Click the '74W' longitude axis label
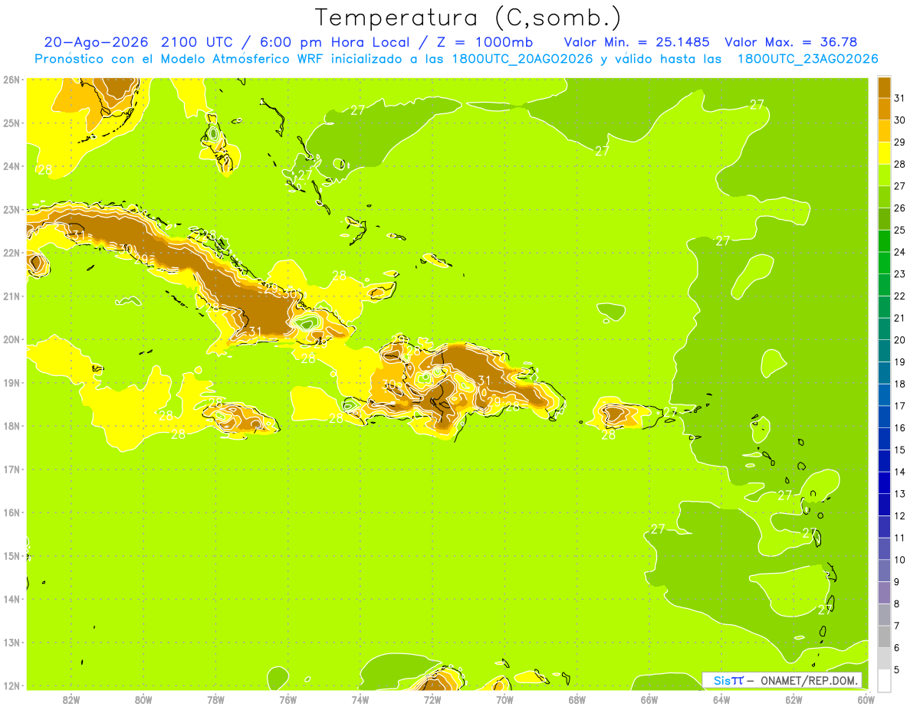 360,699
